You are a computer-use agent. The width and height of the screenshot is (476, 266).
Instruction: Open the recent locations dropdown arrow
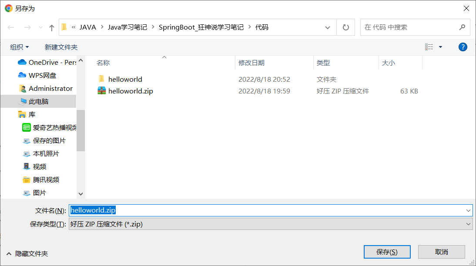click(x=40, y=27)
